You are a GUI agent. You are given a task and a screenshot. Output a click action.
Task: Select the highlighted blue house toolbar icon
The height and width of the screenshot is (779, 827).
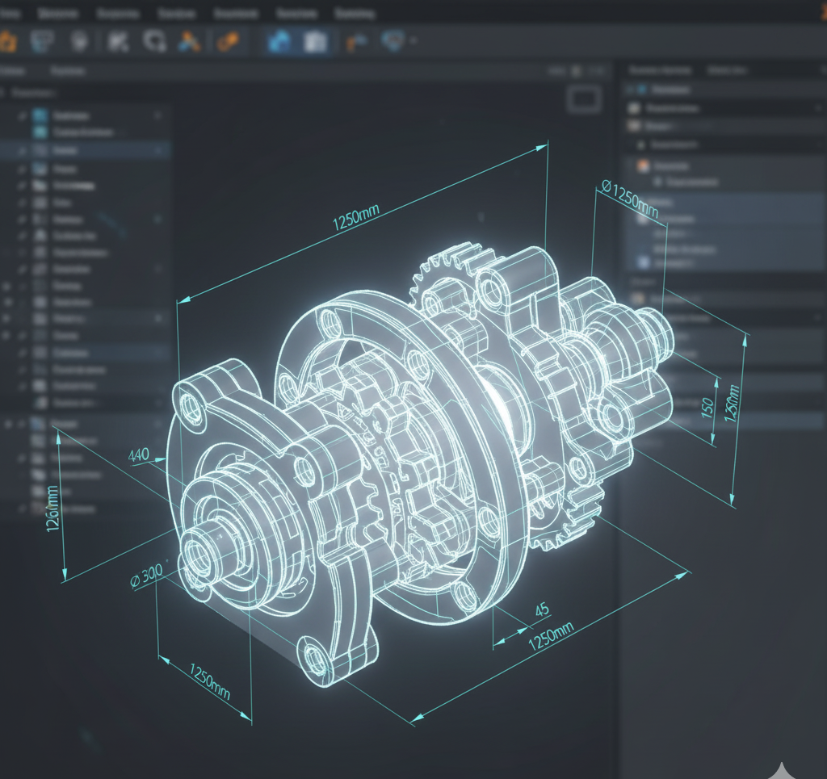tap(279, 42)
